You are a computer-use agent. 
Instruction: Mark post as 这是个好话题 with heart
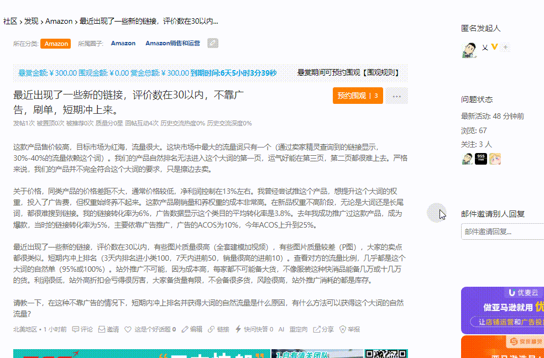click(x=128, y=329)
